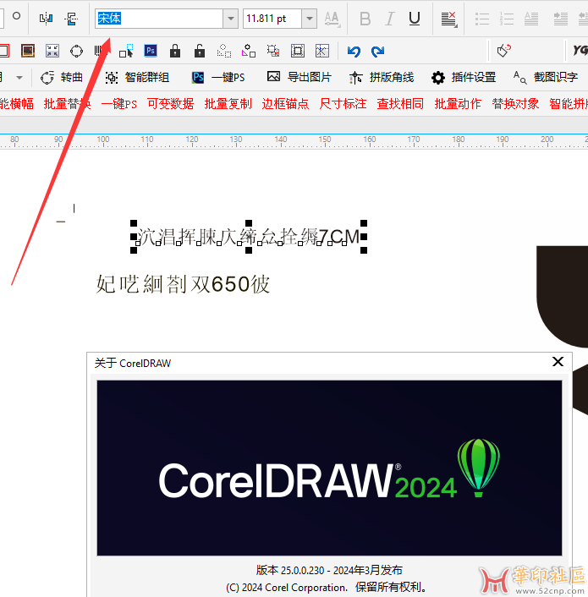588x597 pixels.
Task: Open the red 边框锚点 menu item
Action: [x=285, y=103]
